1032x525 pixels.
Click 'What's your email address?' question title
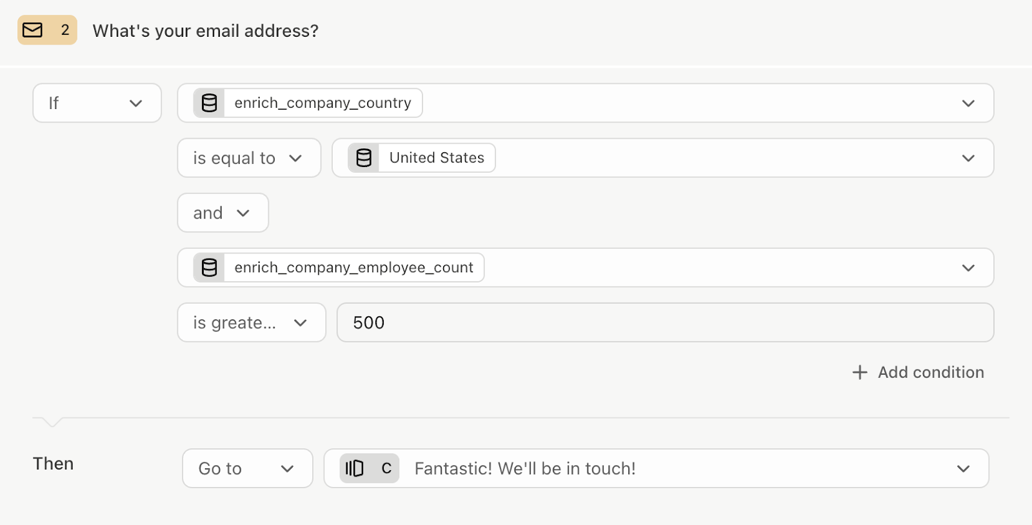point(205,31)
